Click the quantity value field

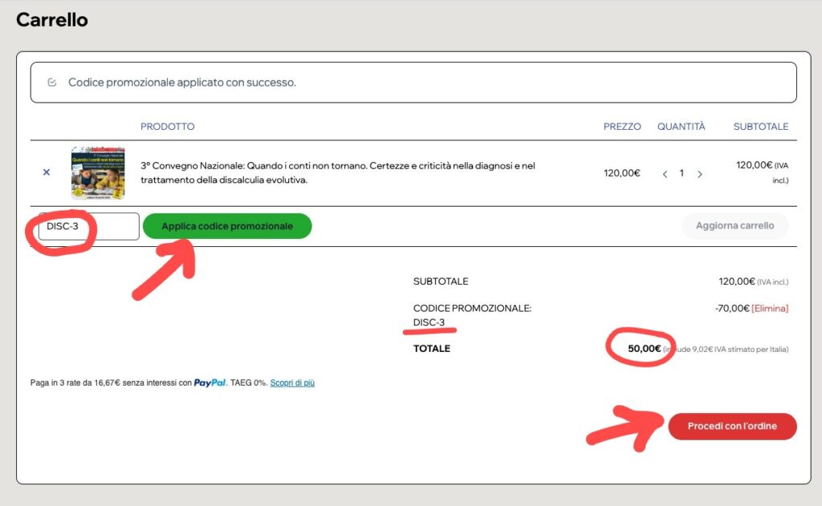click(682, 173)
